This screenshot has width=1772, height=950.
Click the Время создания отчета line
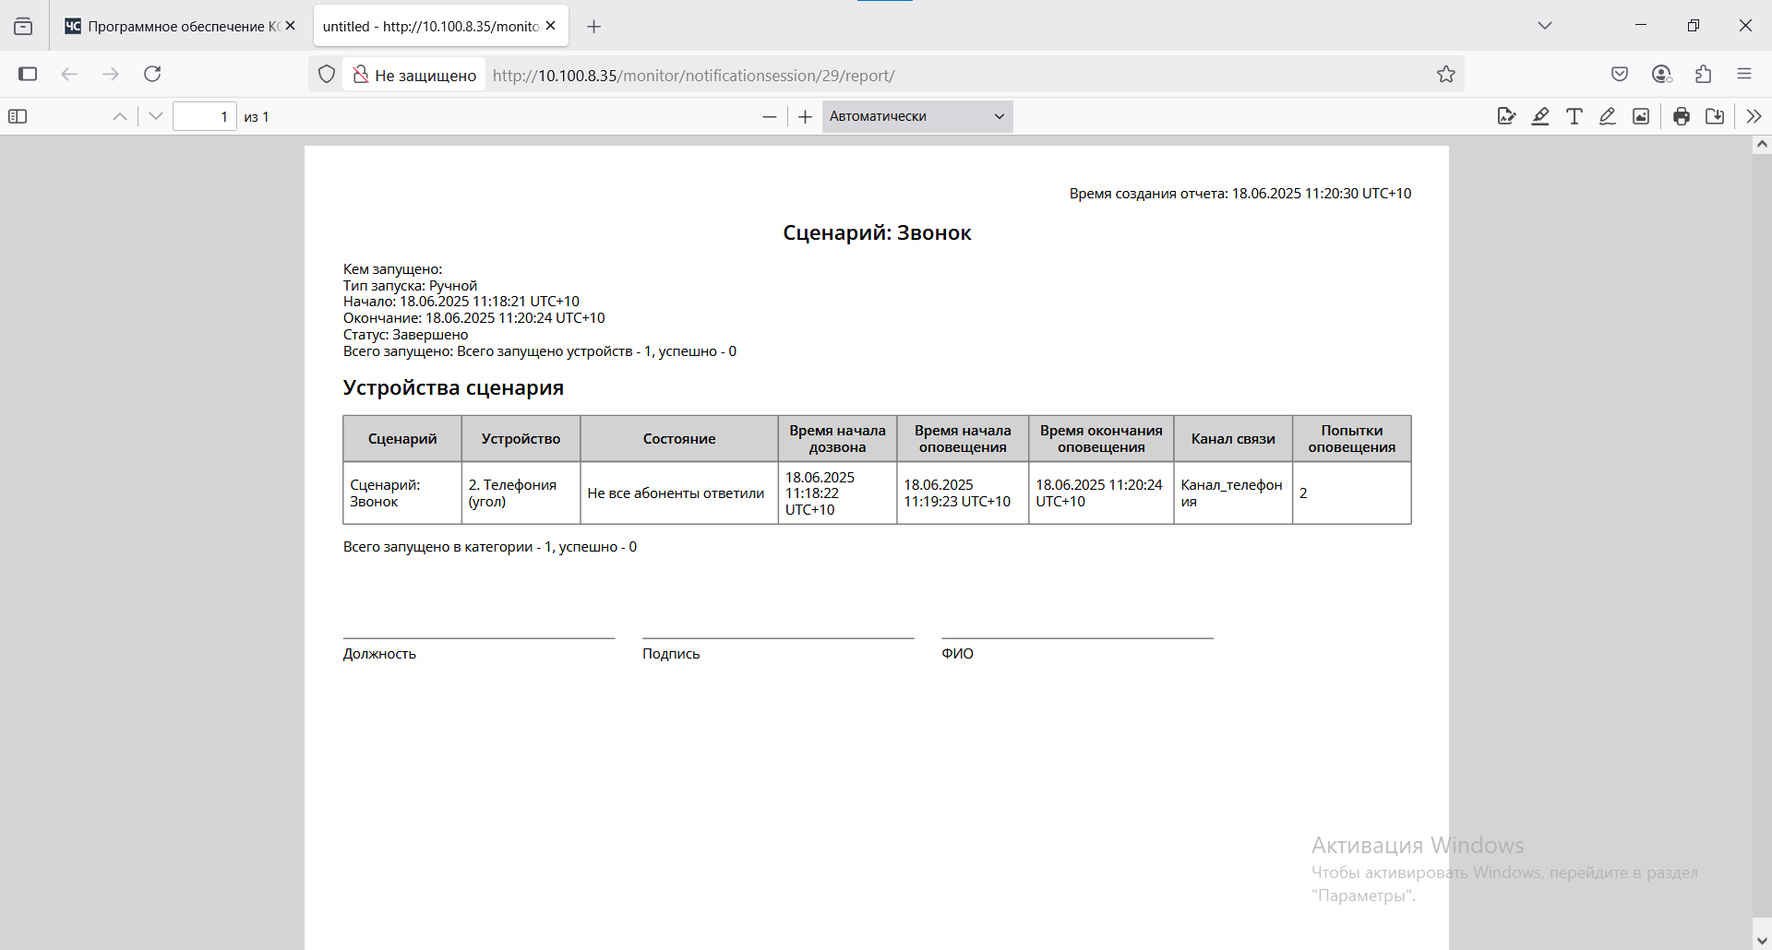[x=1240, y=194]
